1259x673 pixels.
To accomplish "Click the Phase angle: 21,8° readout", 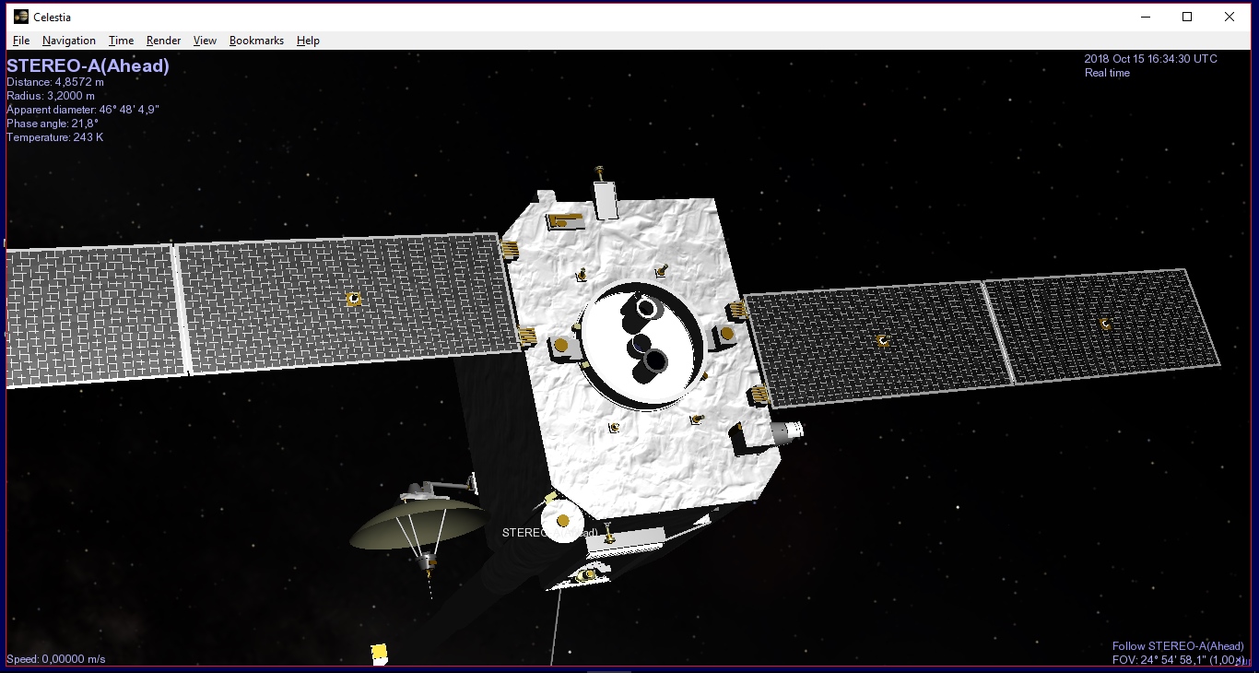I will pos(53,124).
